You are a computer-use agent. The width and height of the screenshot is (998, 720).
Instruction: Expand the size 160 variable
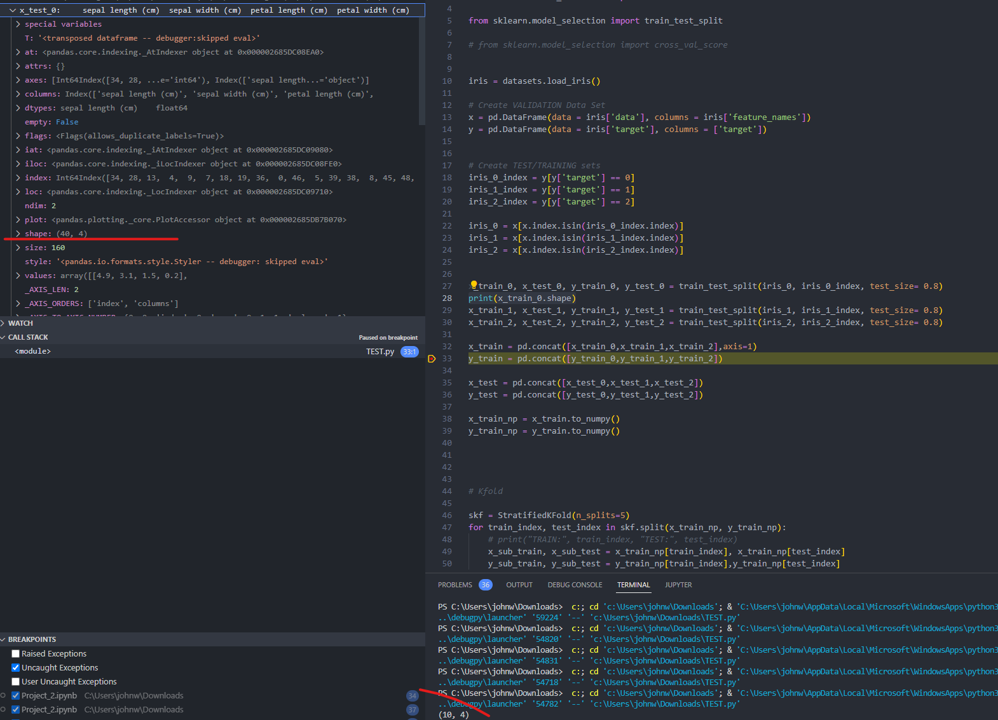(18, 248)
